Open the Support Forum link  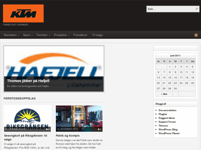pos(167,122)
